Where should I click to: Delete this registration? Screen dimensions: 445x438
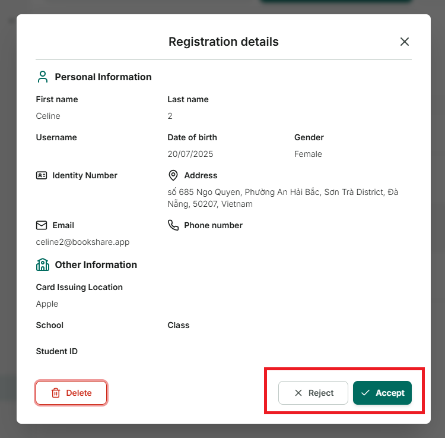[x=71, y=393]
